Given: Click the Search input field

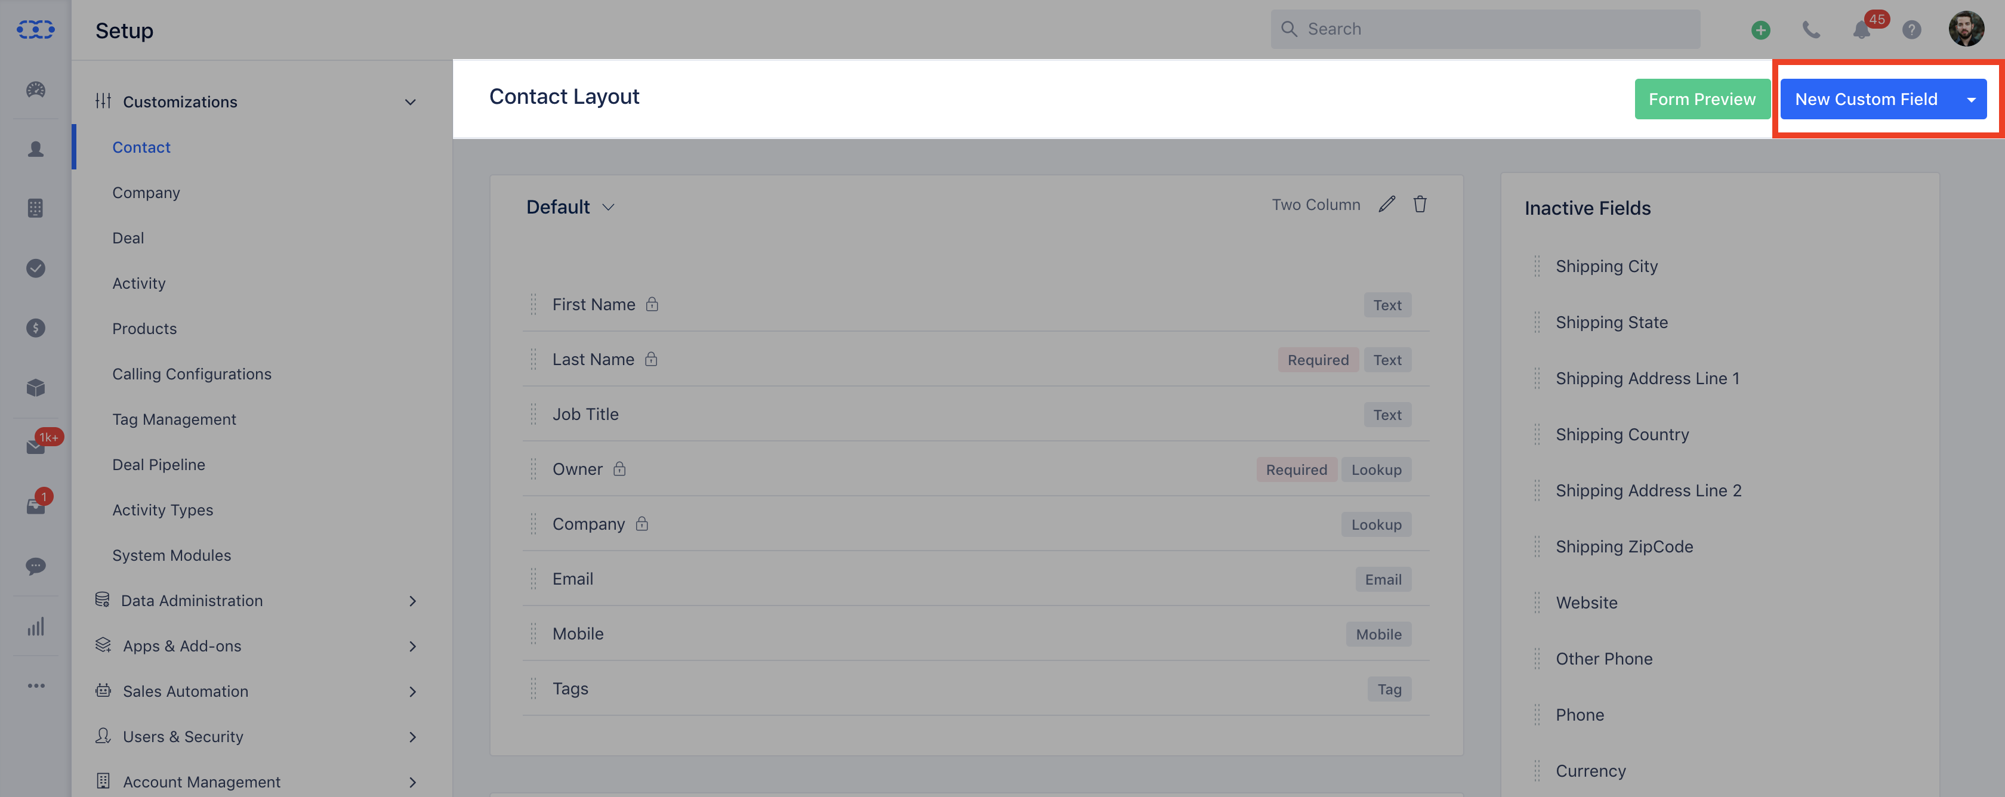Looking at the screenshot, I should (x=1485, y=30).
